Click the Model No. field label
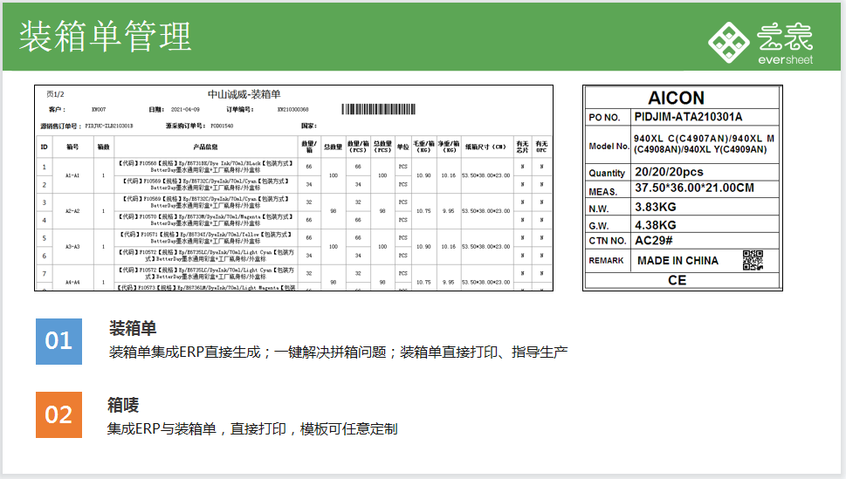Image resolution: width=846 pixels, height=479 pixels. (609, 147)
